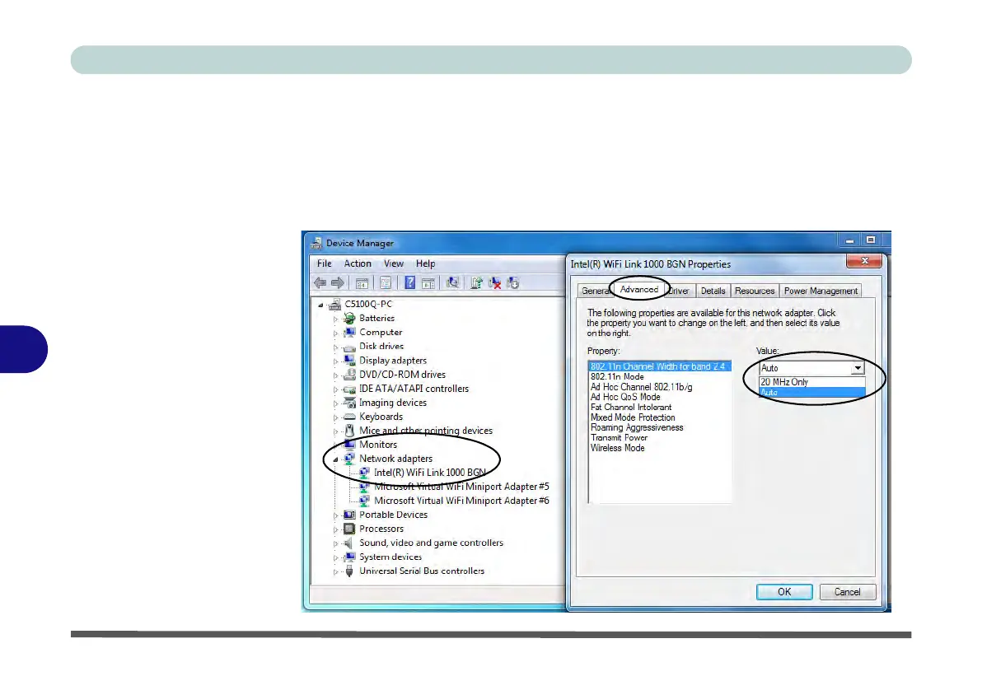
Task: Click the Disable device down-arrow toolbar icon
Action: tap(513, 283)
